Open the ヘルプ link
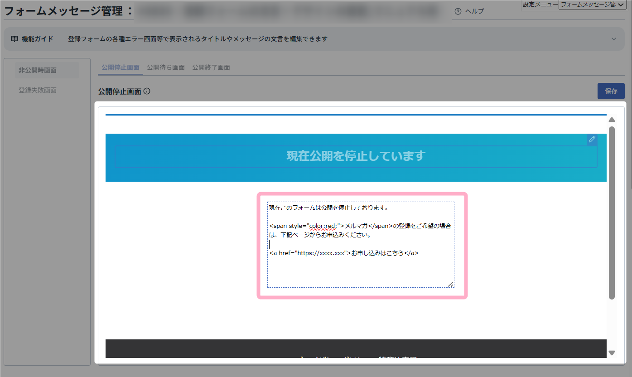632x377 pixels. (474, 11)
